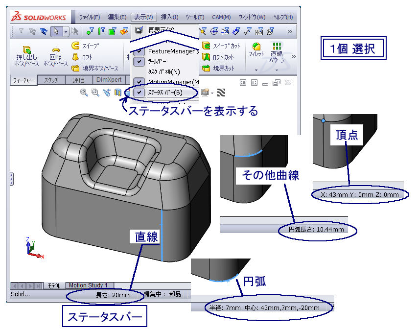Open the CAM(M) menu
Image resolution: width=418 pixels, height=330 pixels.
coord(221,17)
